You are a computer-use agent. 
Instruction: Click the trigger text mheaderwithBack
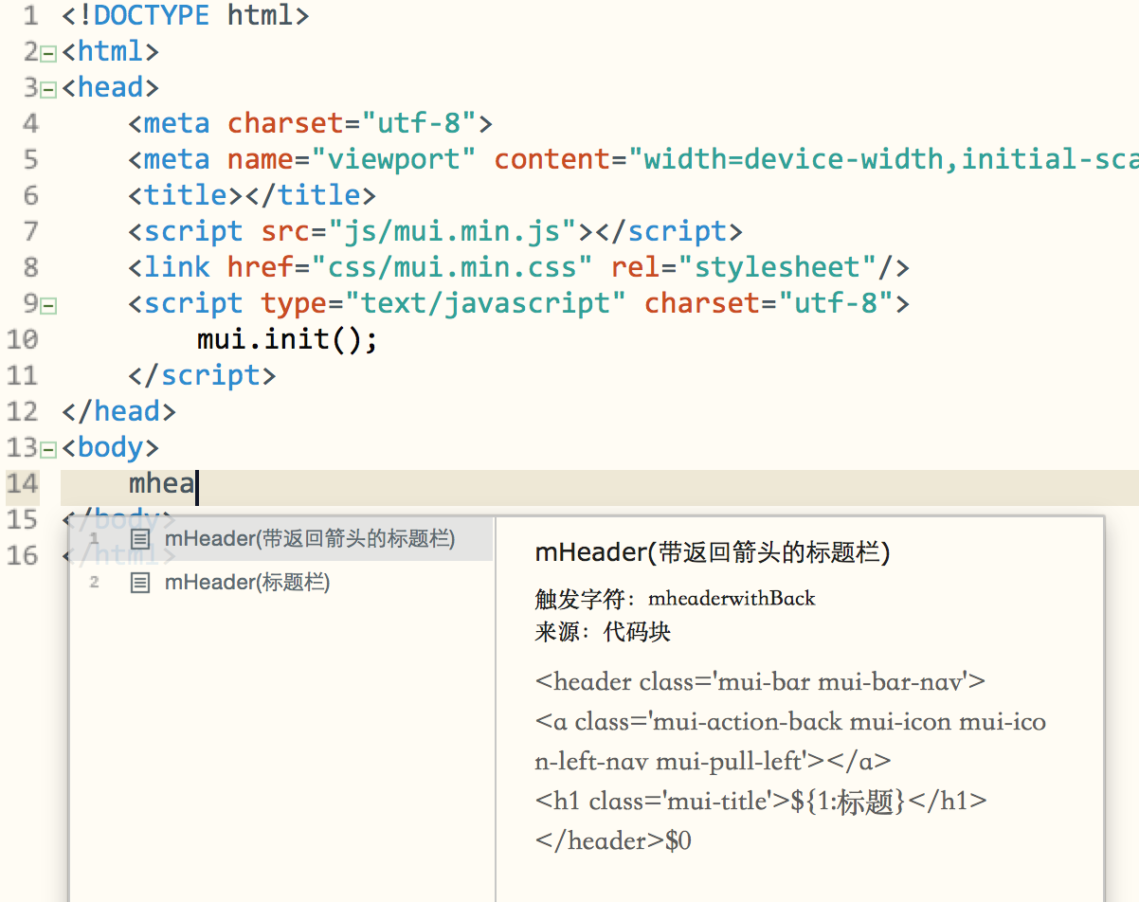[x=732, y=599]
